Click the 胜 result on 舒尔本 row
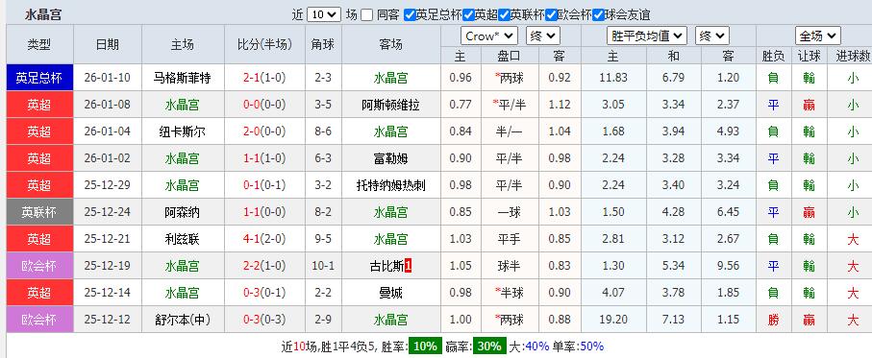 tap(774, 320)
